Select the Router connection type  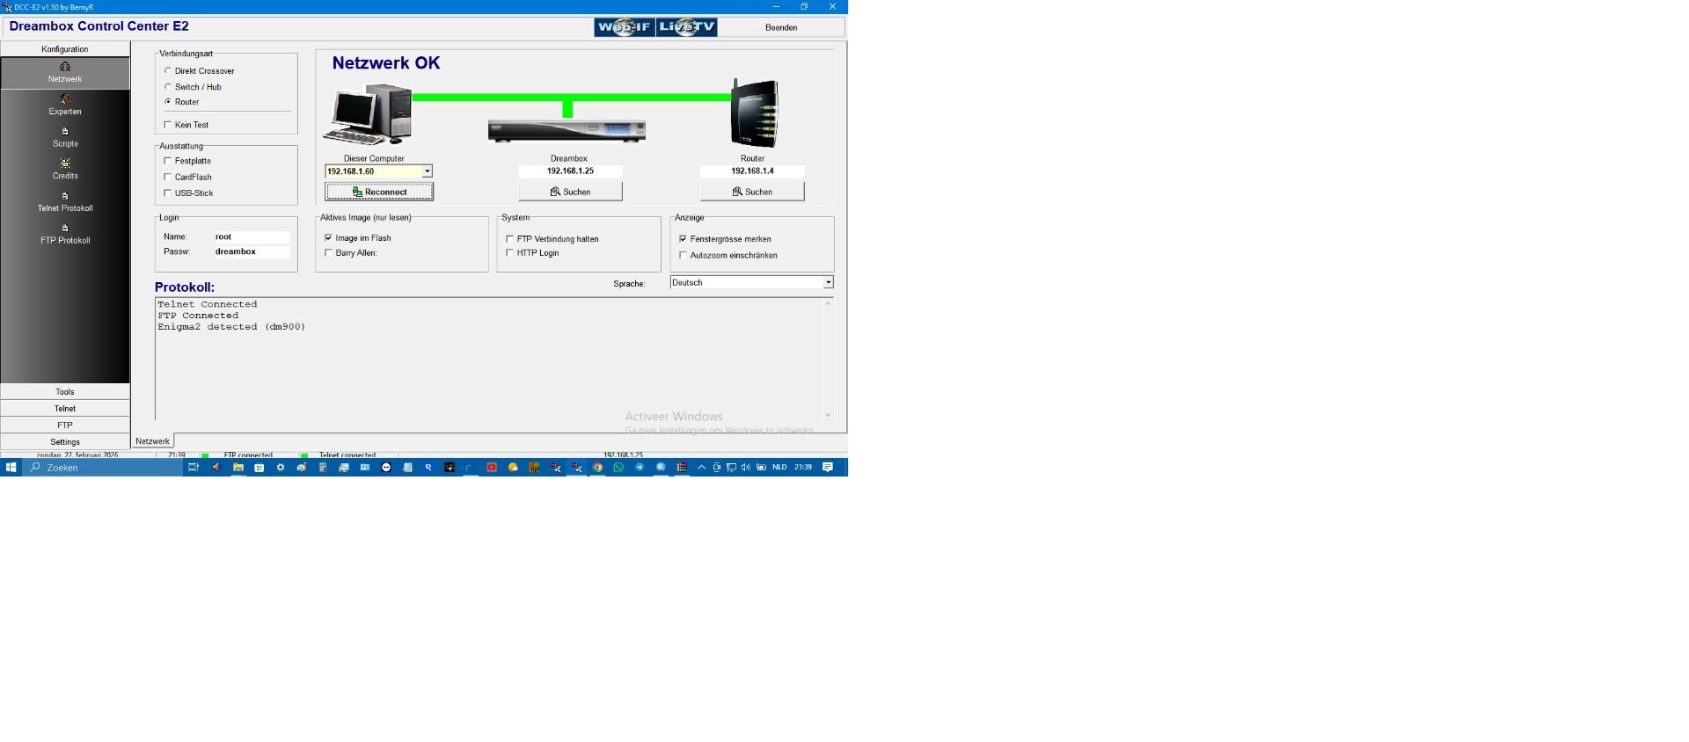168,102
